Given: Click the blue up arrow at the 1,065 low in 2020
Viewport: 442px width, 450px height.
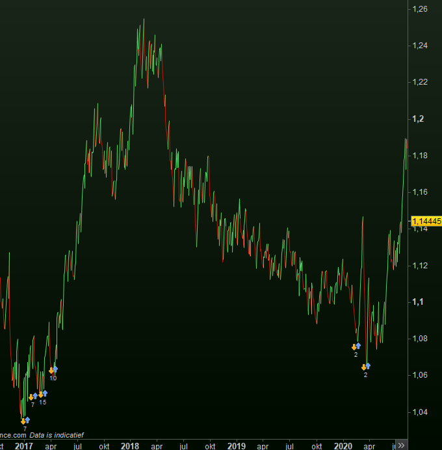Looking at the screenshot, I should coord(368,366).
